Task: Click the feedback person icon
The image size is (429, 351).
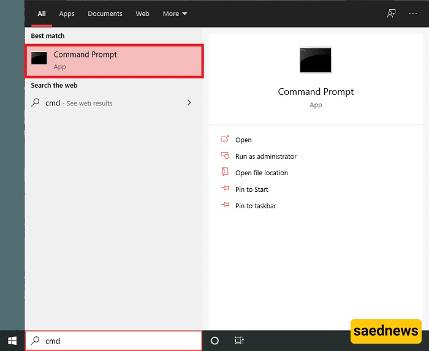Action: [x=391, y=13]
